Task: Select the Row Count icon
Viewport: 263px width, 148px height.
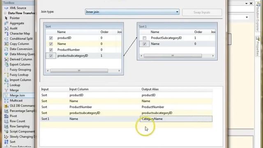Action: coord(6,121)
